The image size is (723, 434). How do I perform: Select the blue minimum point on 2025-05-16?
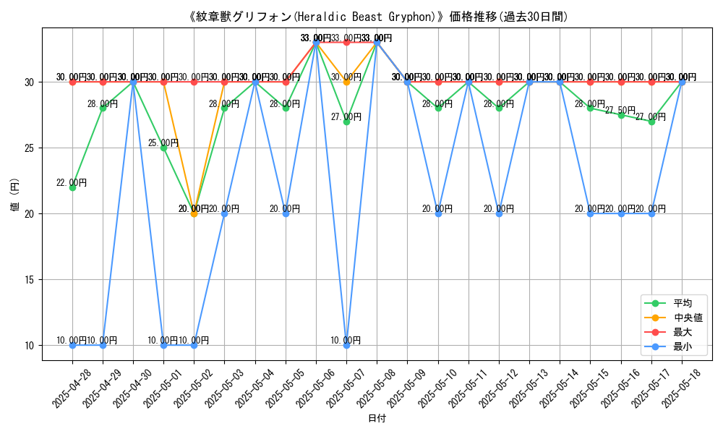click(x=621, y=214)
